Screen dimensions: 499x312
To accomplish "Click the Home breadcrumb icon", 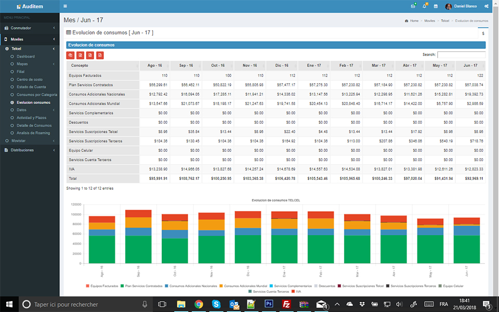I will click(x=406, y=21).
